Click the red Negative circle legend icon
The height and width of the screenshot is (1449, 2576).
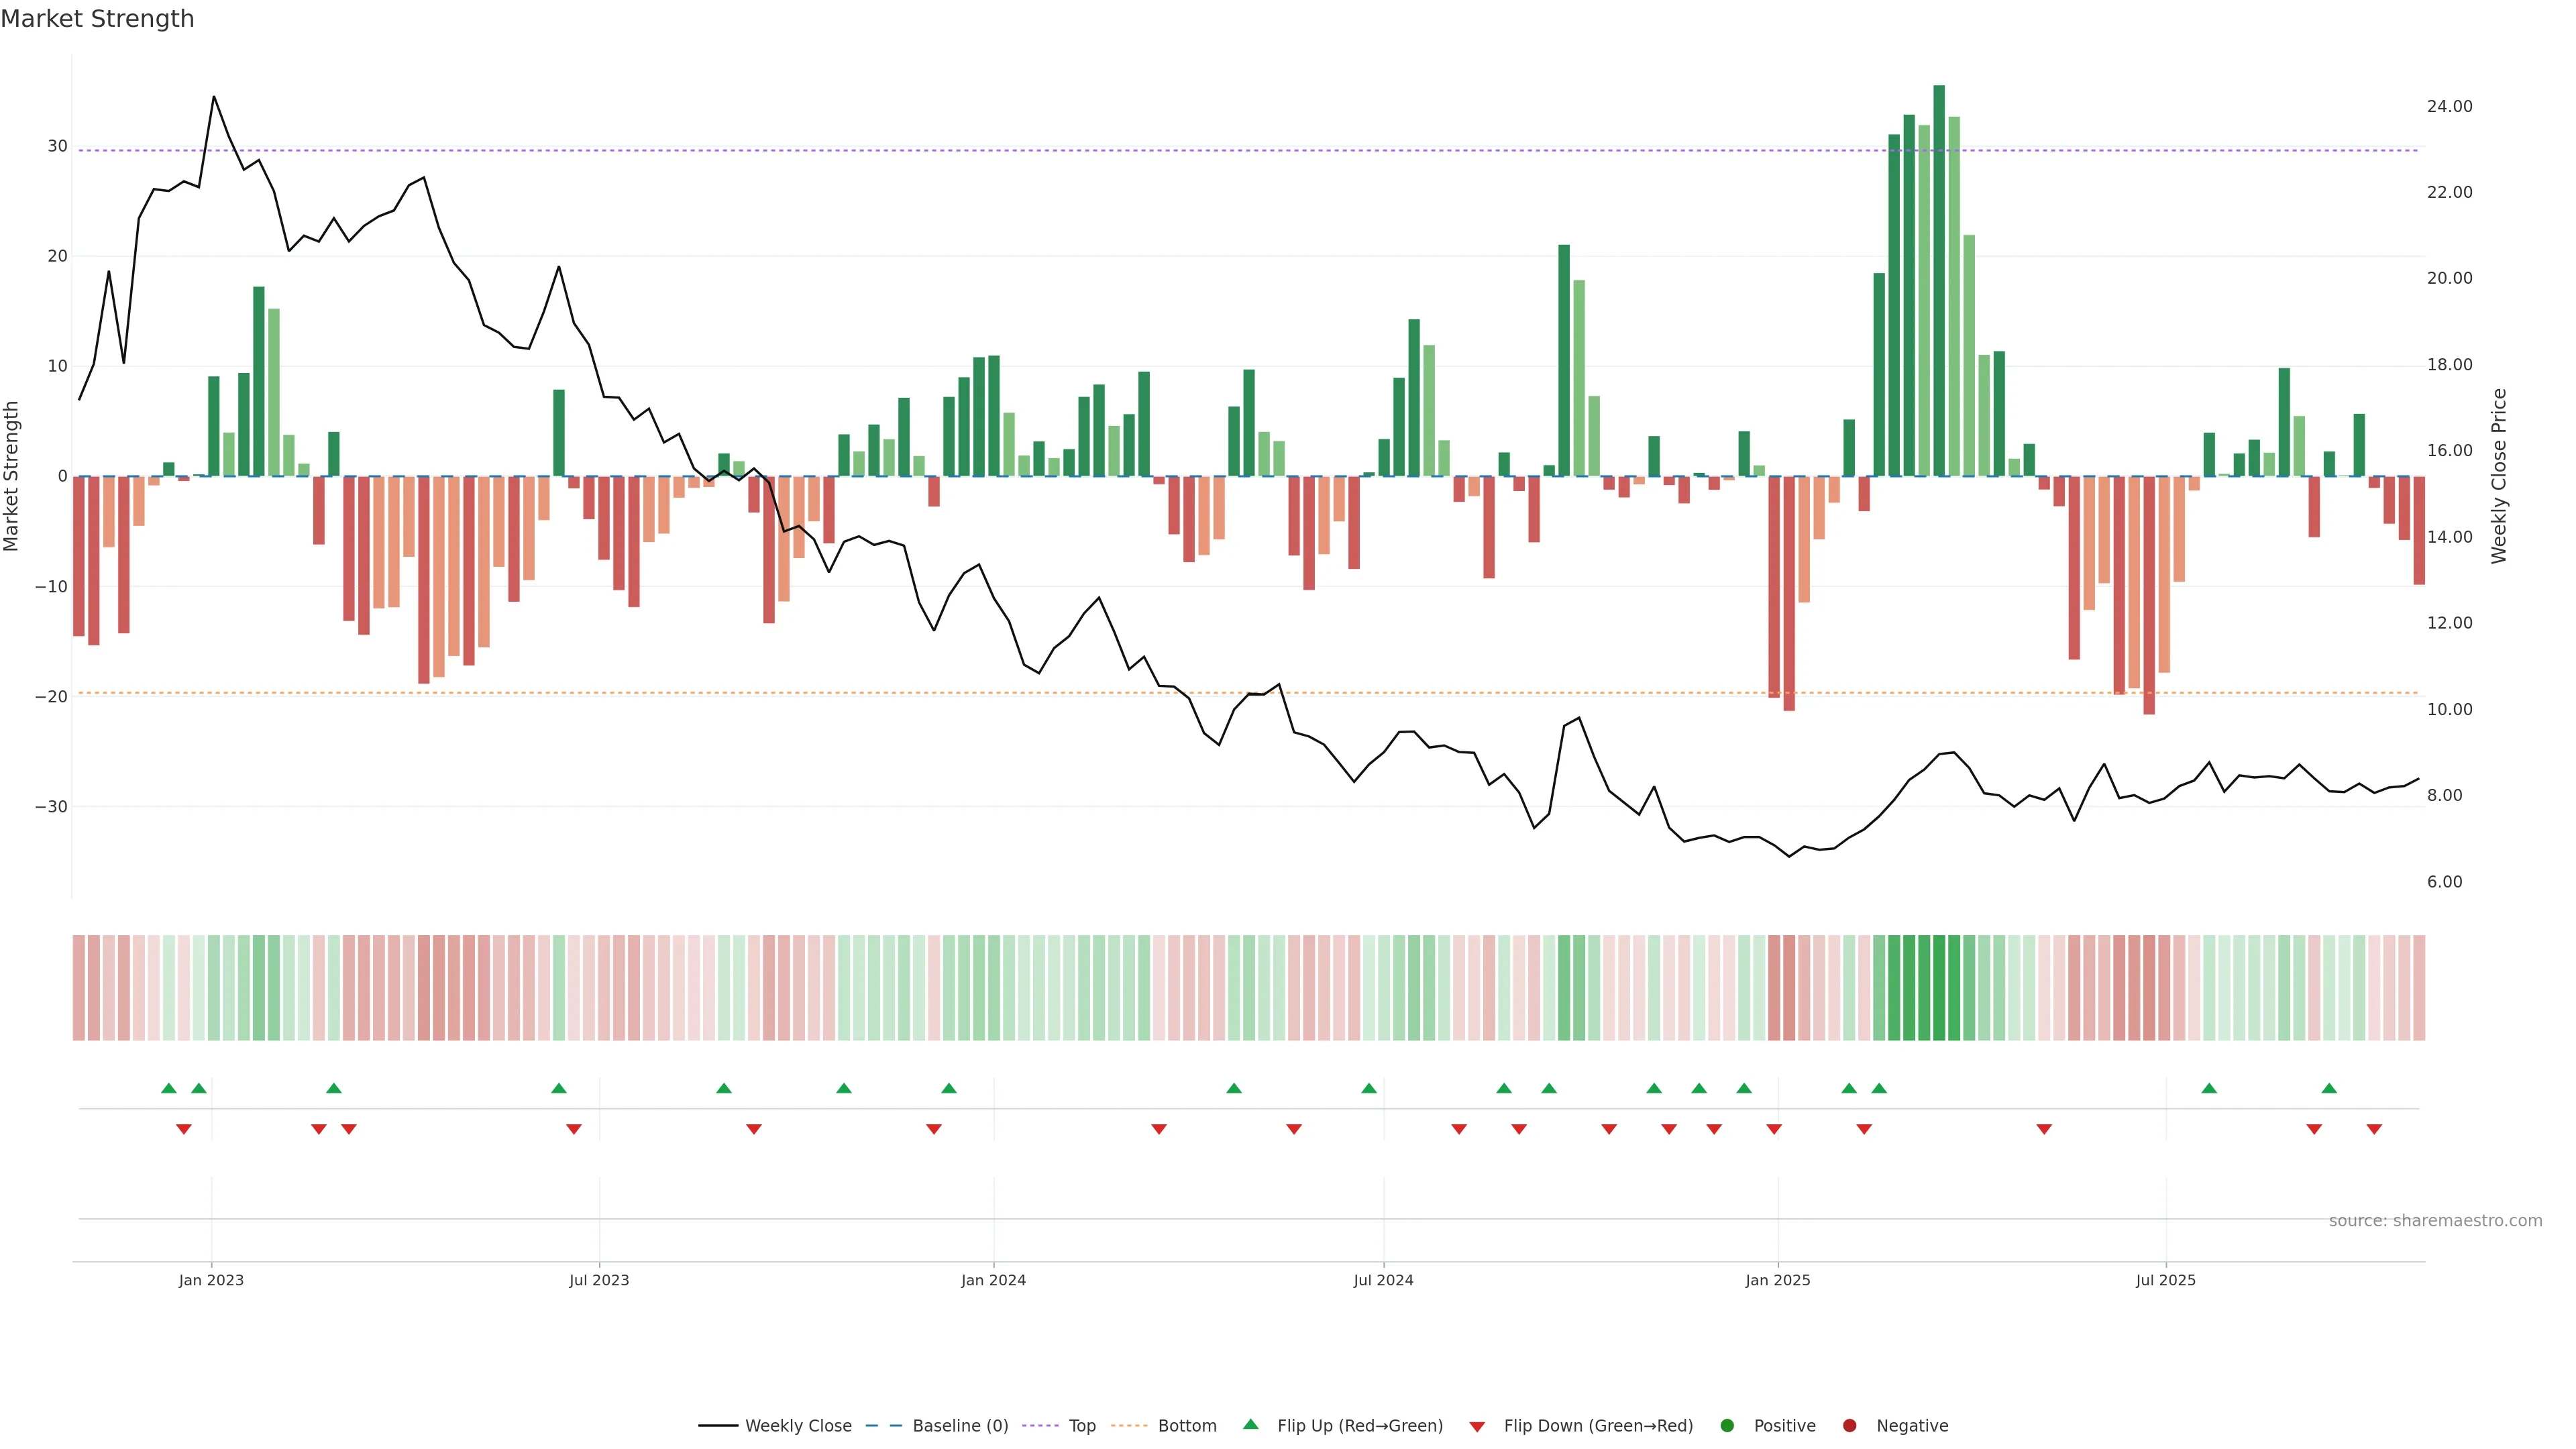1849,1425
